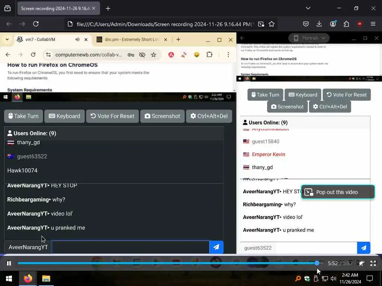Bookmark this page with Firefox star icon
This screenshot has height=286, width=382.
pos(272,24)
